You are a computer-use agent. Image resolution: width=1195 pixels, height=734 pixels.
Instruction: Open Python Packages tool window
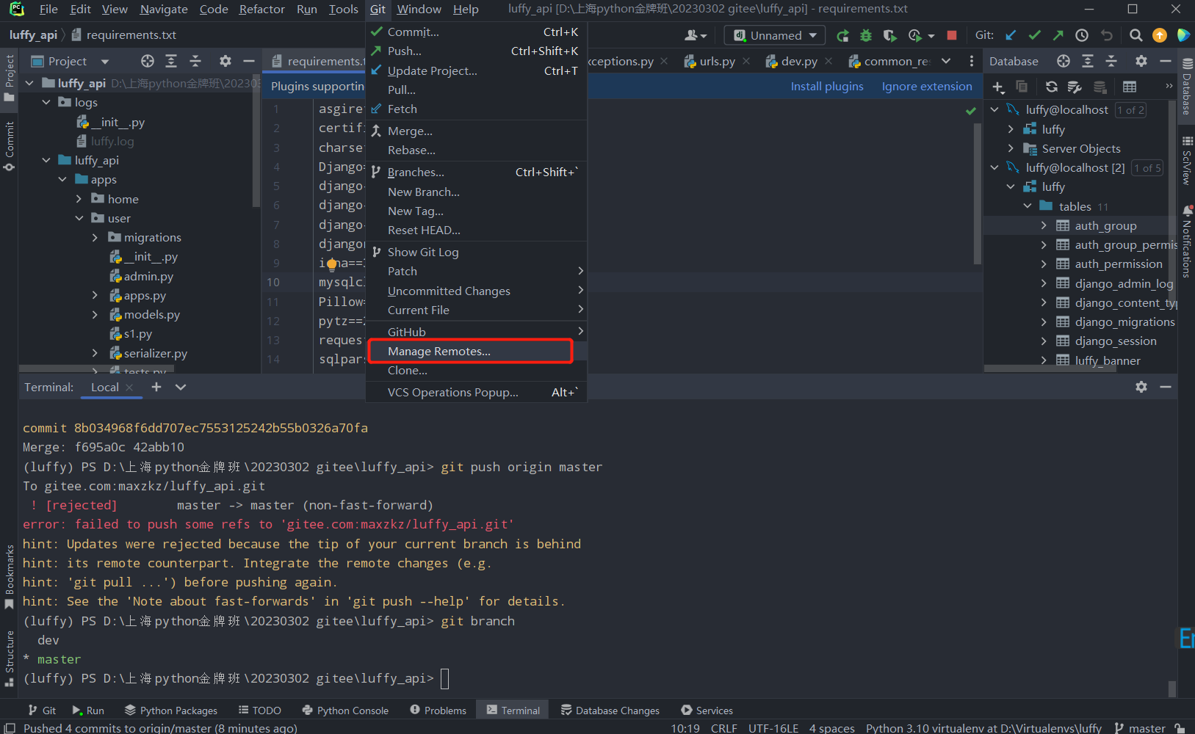point(171,711)
